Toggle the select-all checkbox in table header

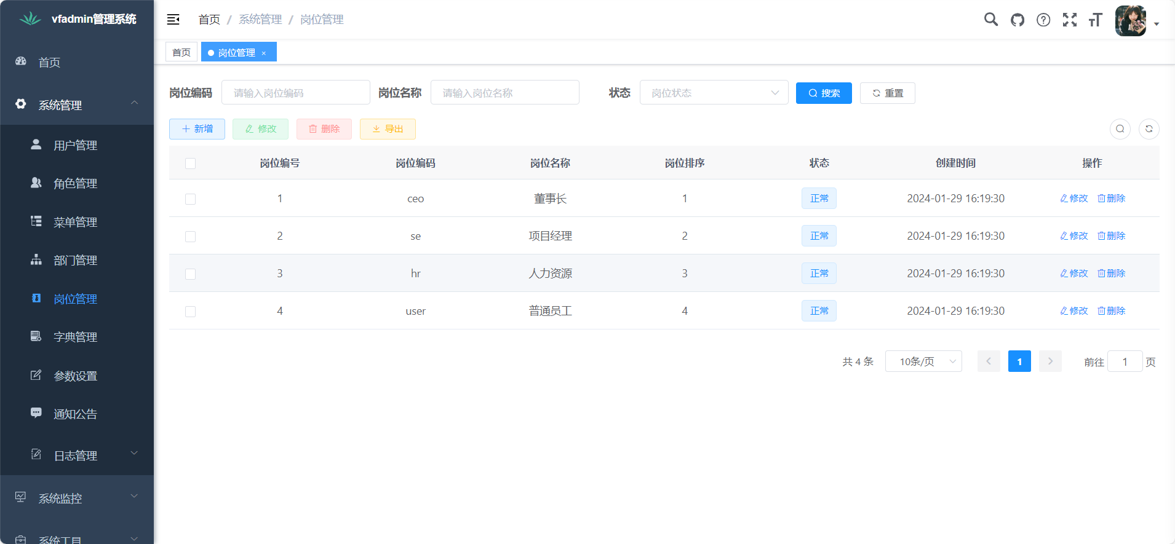(x=191, y=164)
